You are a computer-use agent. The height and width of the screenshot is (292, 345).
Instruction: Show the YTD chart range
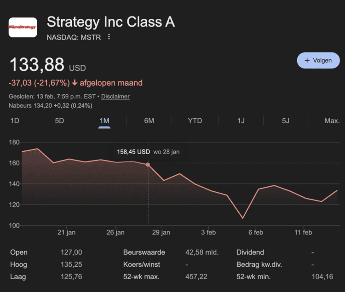pos(195,120)
